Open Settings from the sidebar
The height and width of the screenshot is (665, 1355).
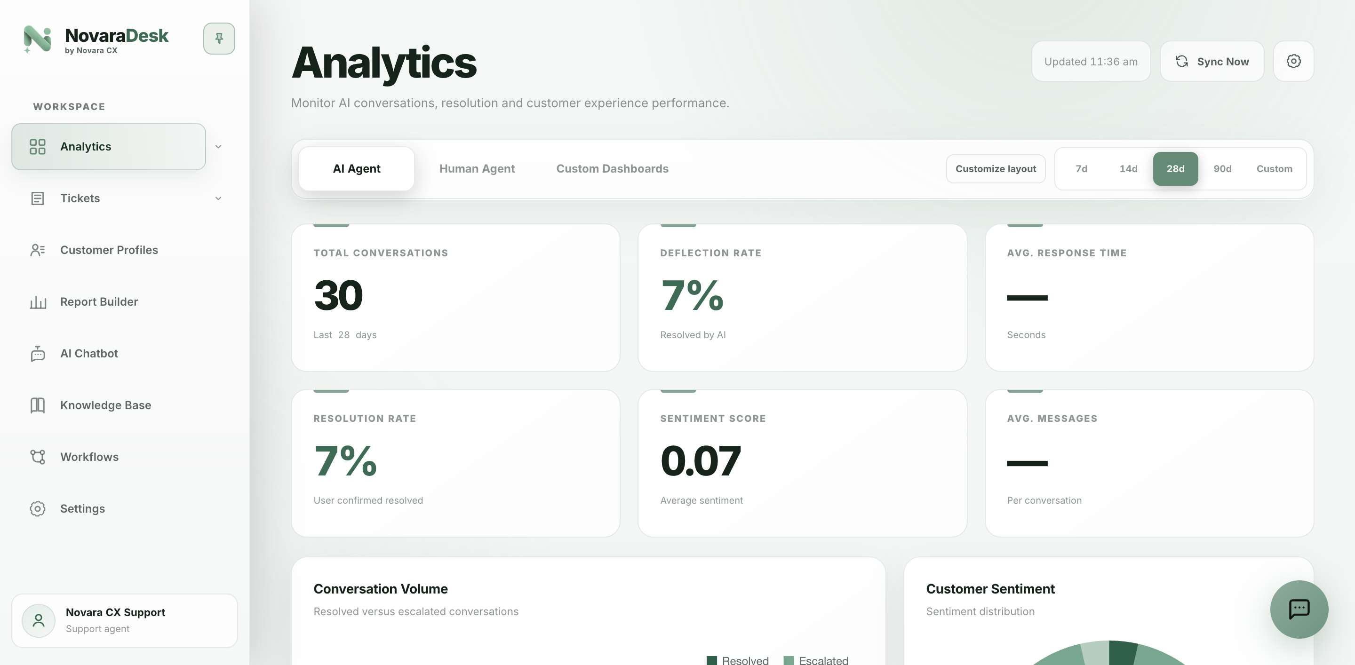(124, 509)
